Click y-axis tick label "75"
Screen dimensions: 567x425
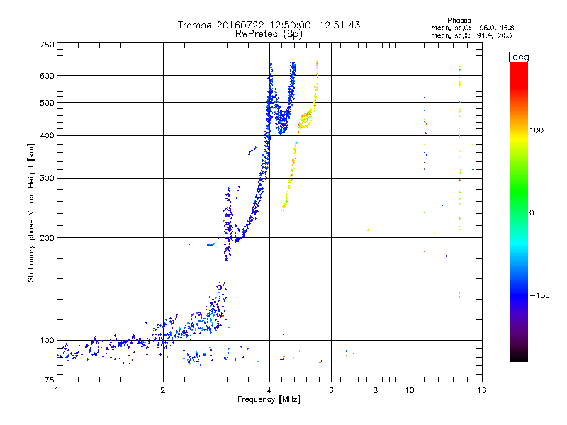50,380
